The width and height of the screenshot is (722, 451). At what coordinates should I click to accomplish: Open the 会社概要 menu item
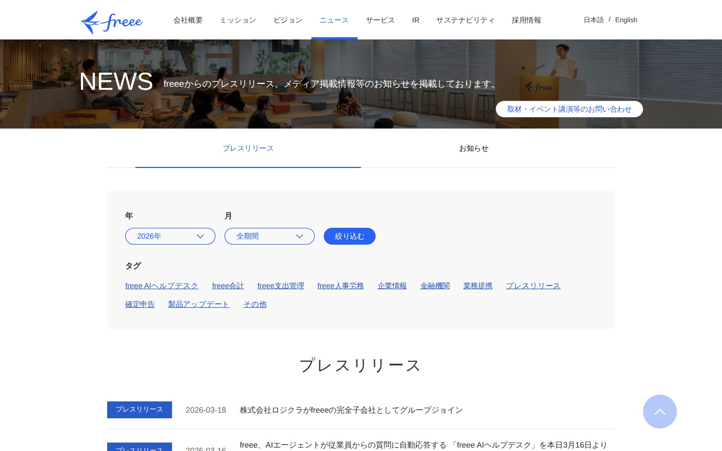click(x=187, y=20)
